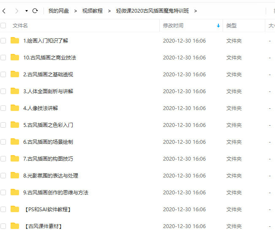Select the name 6.古风插画的场景绘制

[48, 142]
